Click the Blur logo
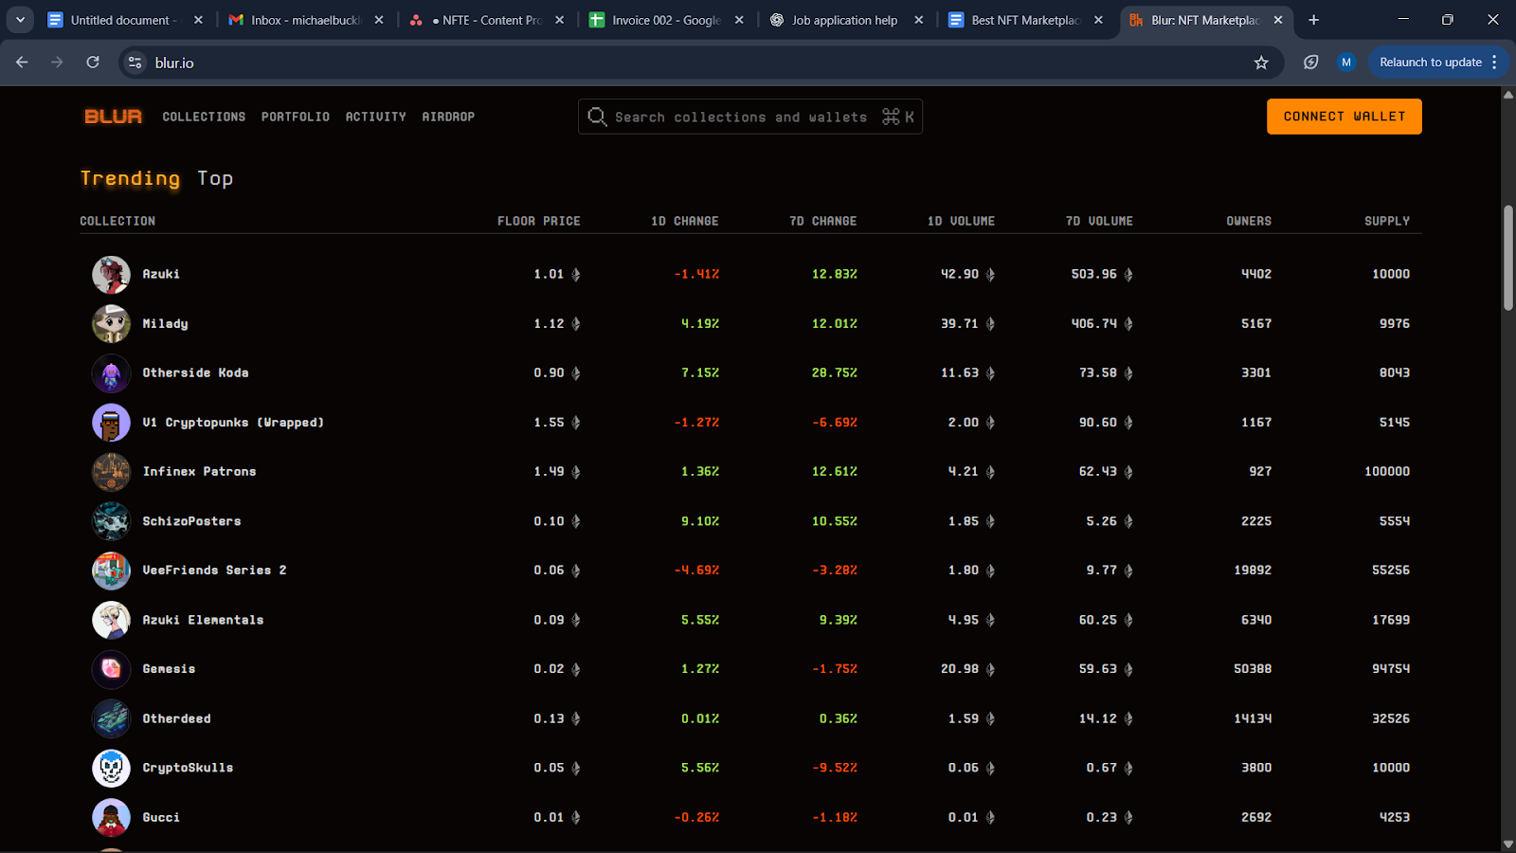 pyautogui.click(x=113, y=117)
